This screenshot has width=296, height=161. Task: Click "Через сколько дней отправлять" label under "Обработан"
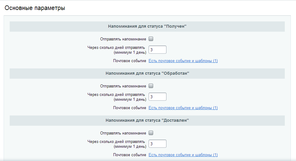tap(117, 95)
